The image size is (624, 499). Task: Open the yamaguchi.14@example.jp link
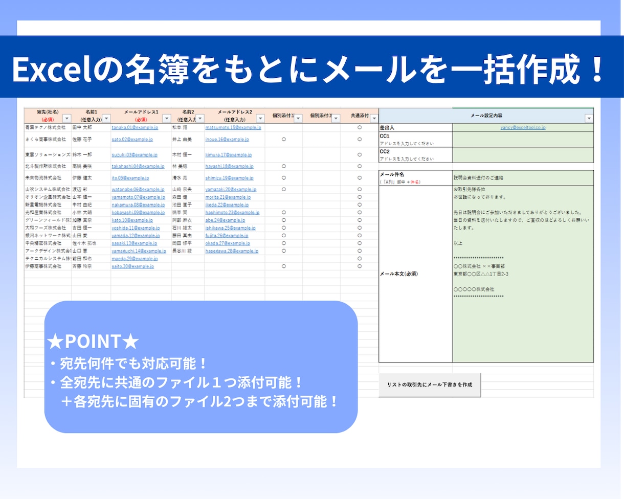point(139,251)
